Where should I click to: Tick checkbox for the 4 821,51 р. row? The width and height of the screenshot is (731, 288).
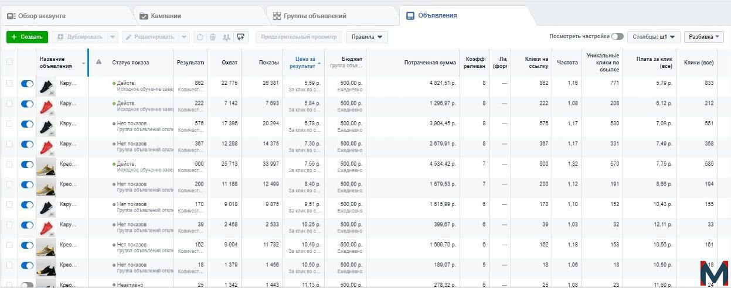(x=9, y=84)
